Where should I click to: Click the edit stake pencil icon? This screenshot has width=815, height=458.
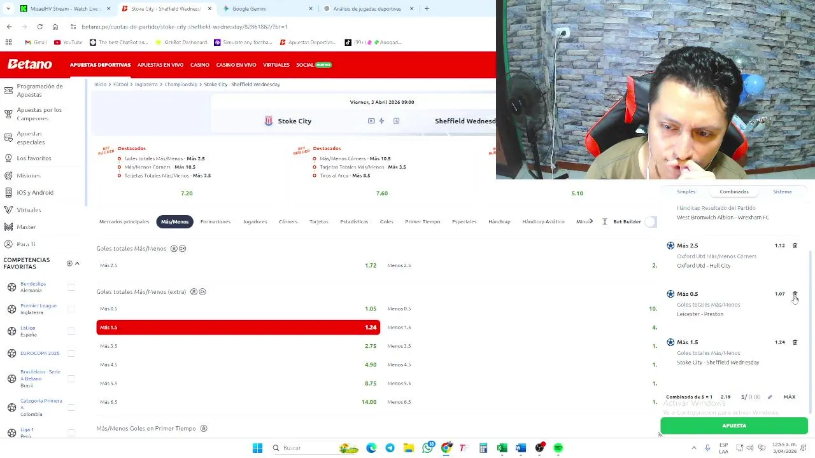[770, 397]
